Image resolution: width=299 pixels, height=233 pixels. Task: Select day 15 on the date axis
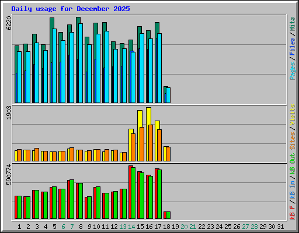click(x=140, y=227)
